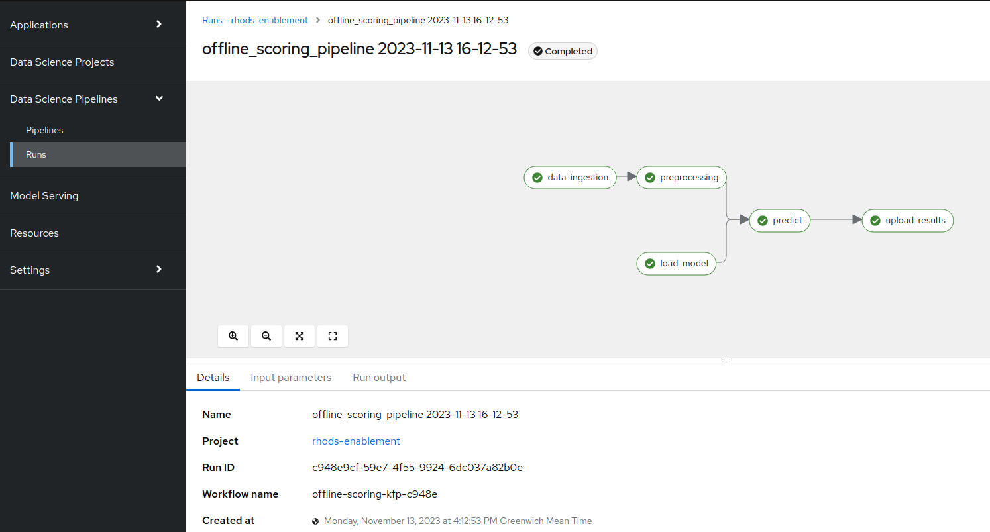Open the Details tab

coord(213,378)
